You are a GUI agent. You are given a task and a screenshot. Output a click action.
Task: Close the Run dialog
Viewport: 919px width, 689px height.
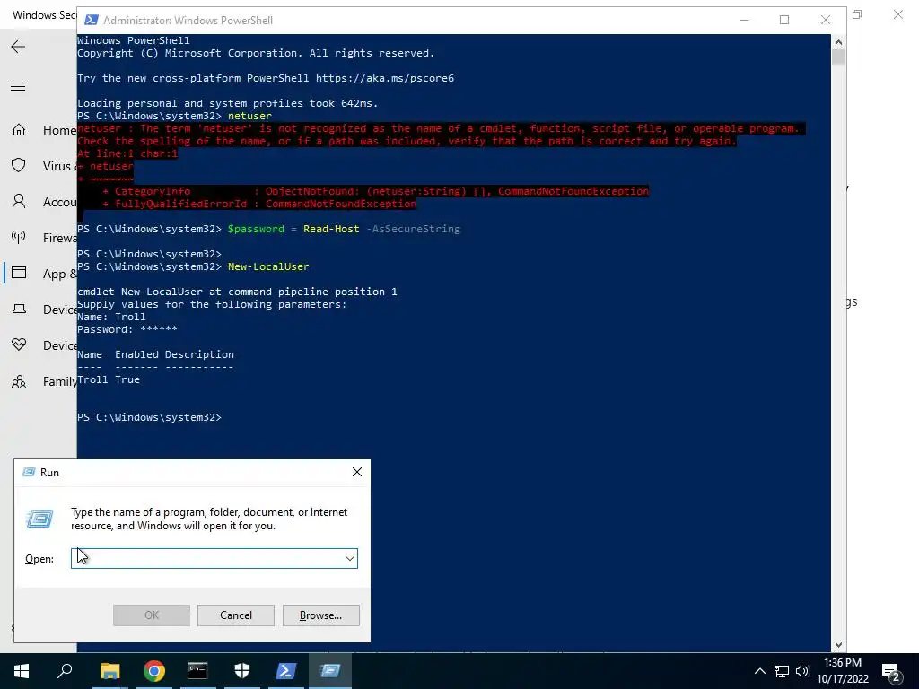[357, 472]
